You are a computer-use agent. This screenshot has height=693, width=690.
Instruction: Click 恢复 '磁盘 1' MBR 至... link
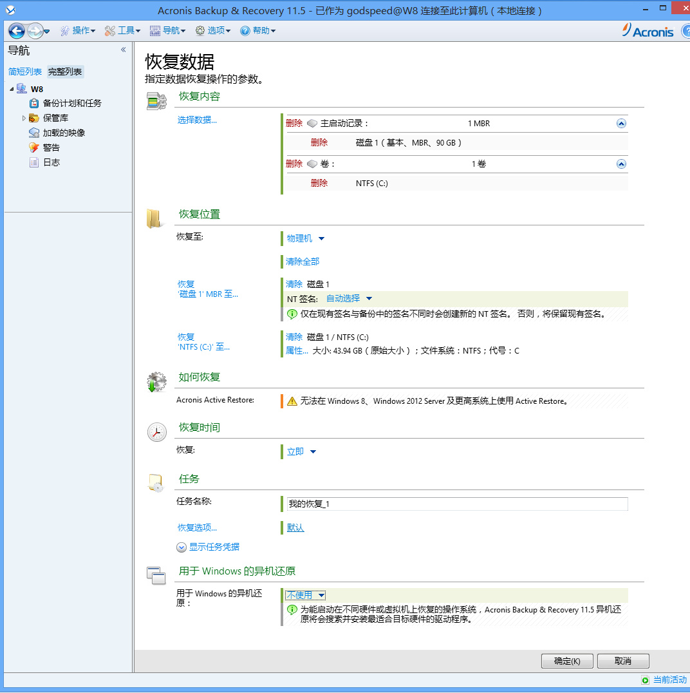[208, 289]
